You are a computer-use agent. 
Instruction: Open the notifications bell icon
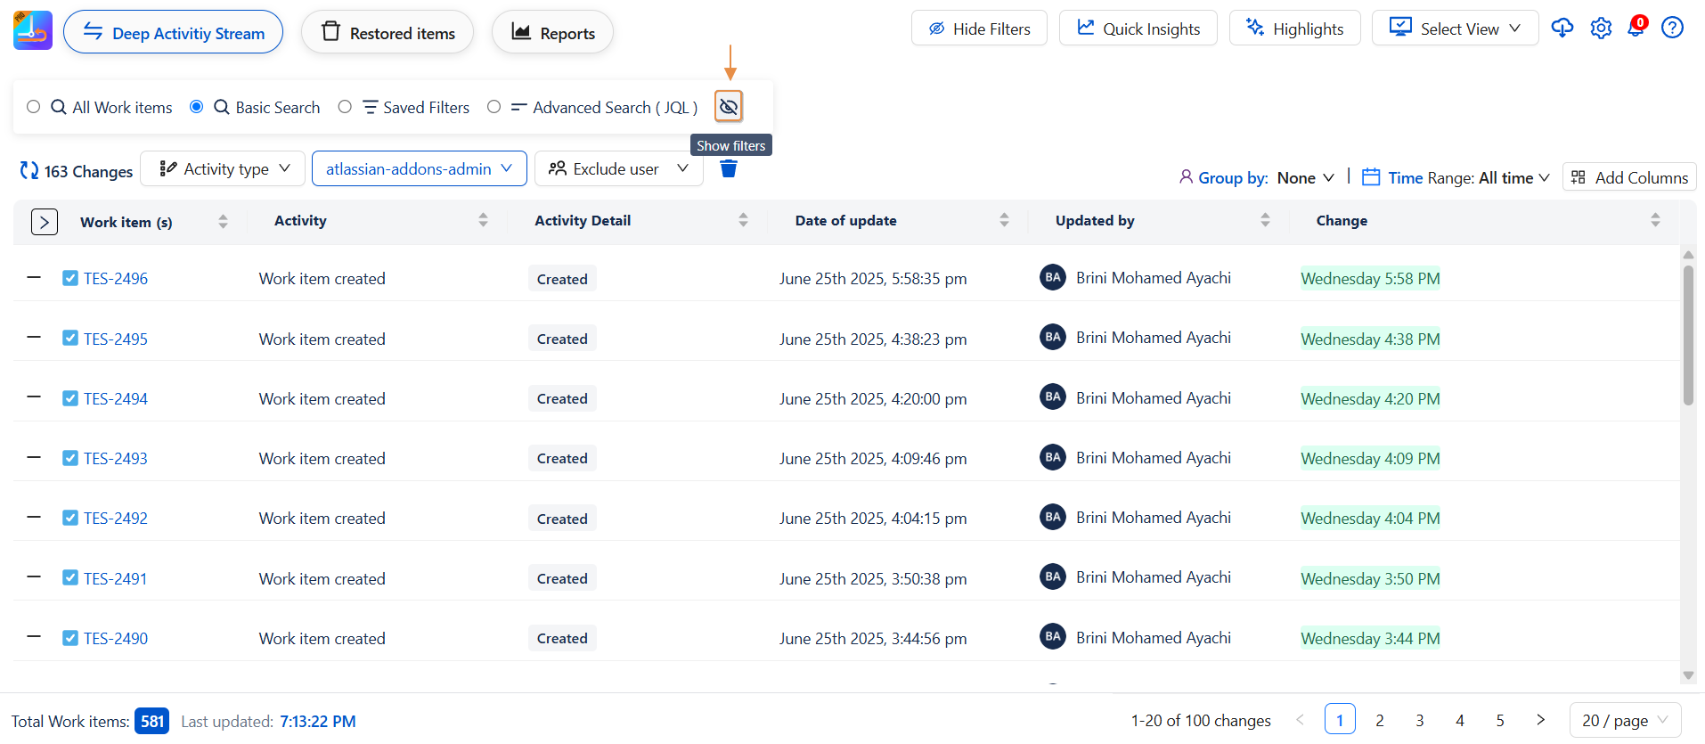coord(1636,29)
